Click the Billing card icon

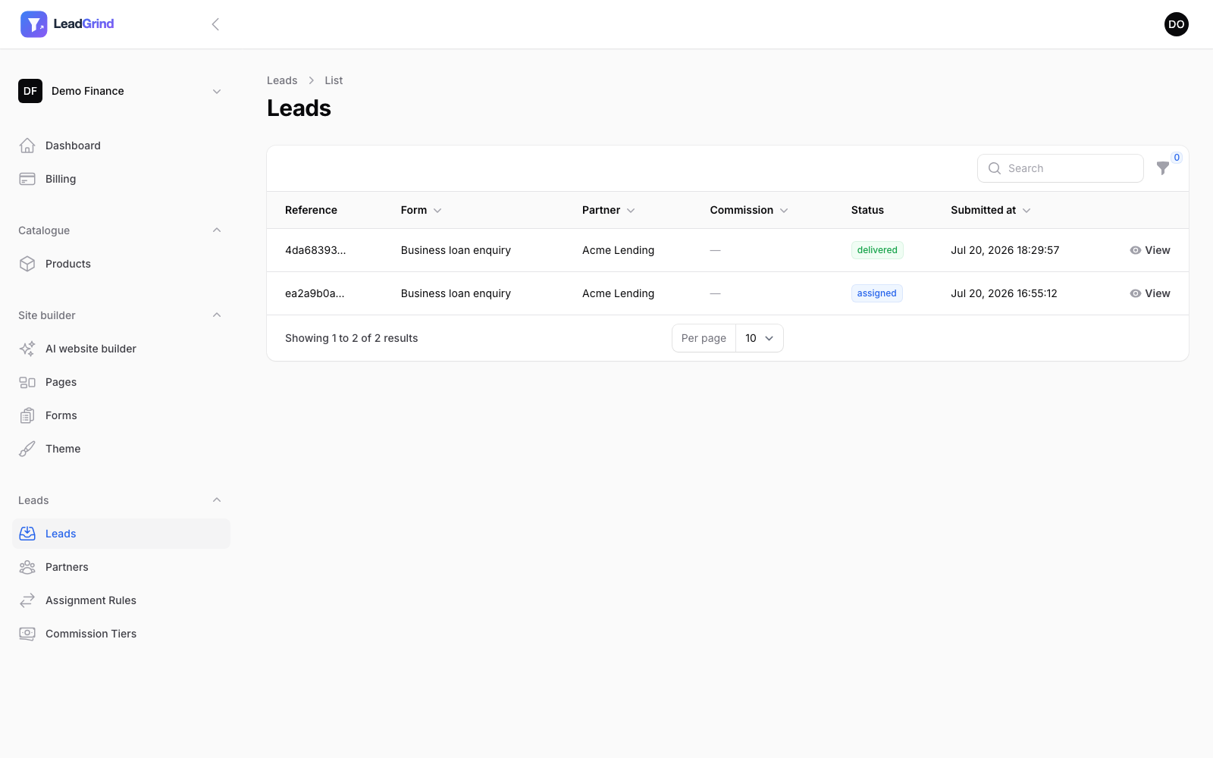point(27,179)
